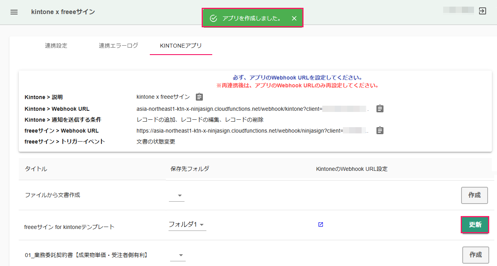Screen dimensions: 497x266
Task: Click the Kintone > 説明 label
Action: click(44, 97)
